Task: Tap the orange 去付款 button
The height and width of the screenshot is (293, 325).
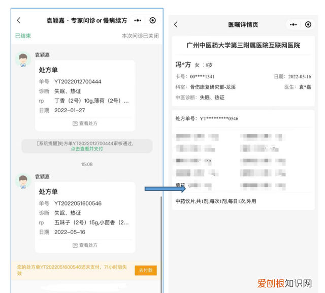Action: (x=146, y=270)
